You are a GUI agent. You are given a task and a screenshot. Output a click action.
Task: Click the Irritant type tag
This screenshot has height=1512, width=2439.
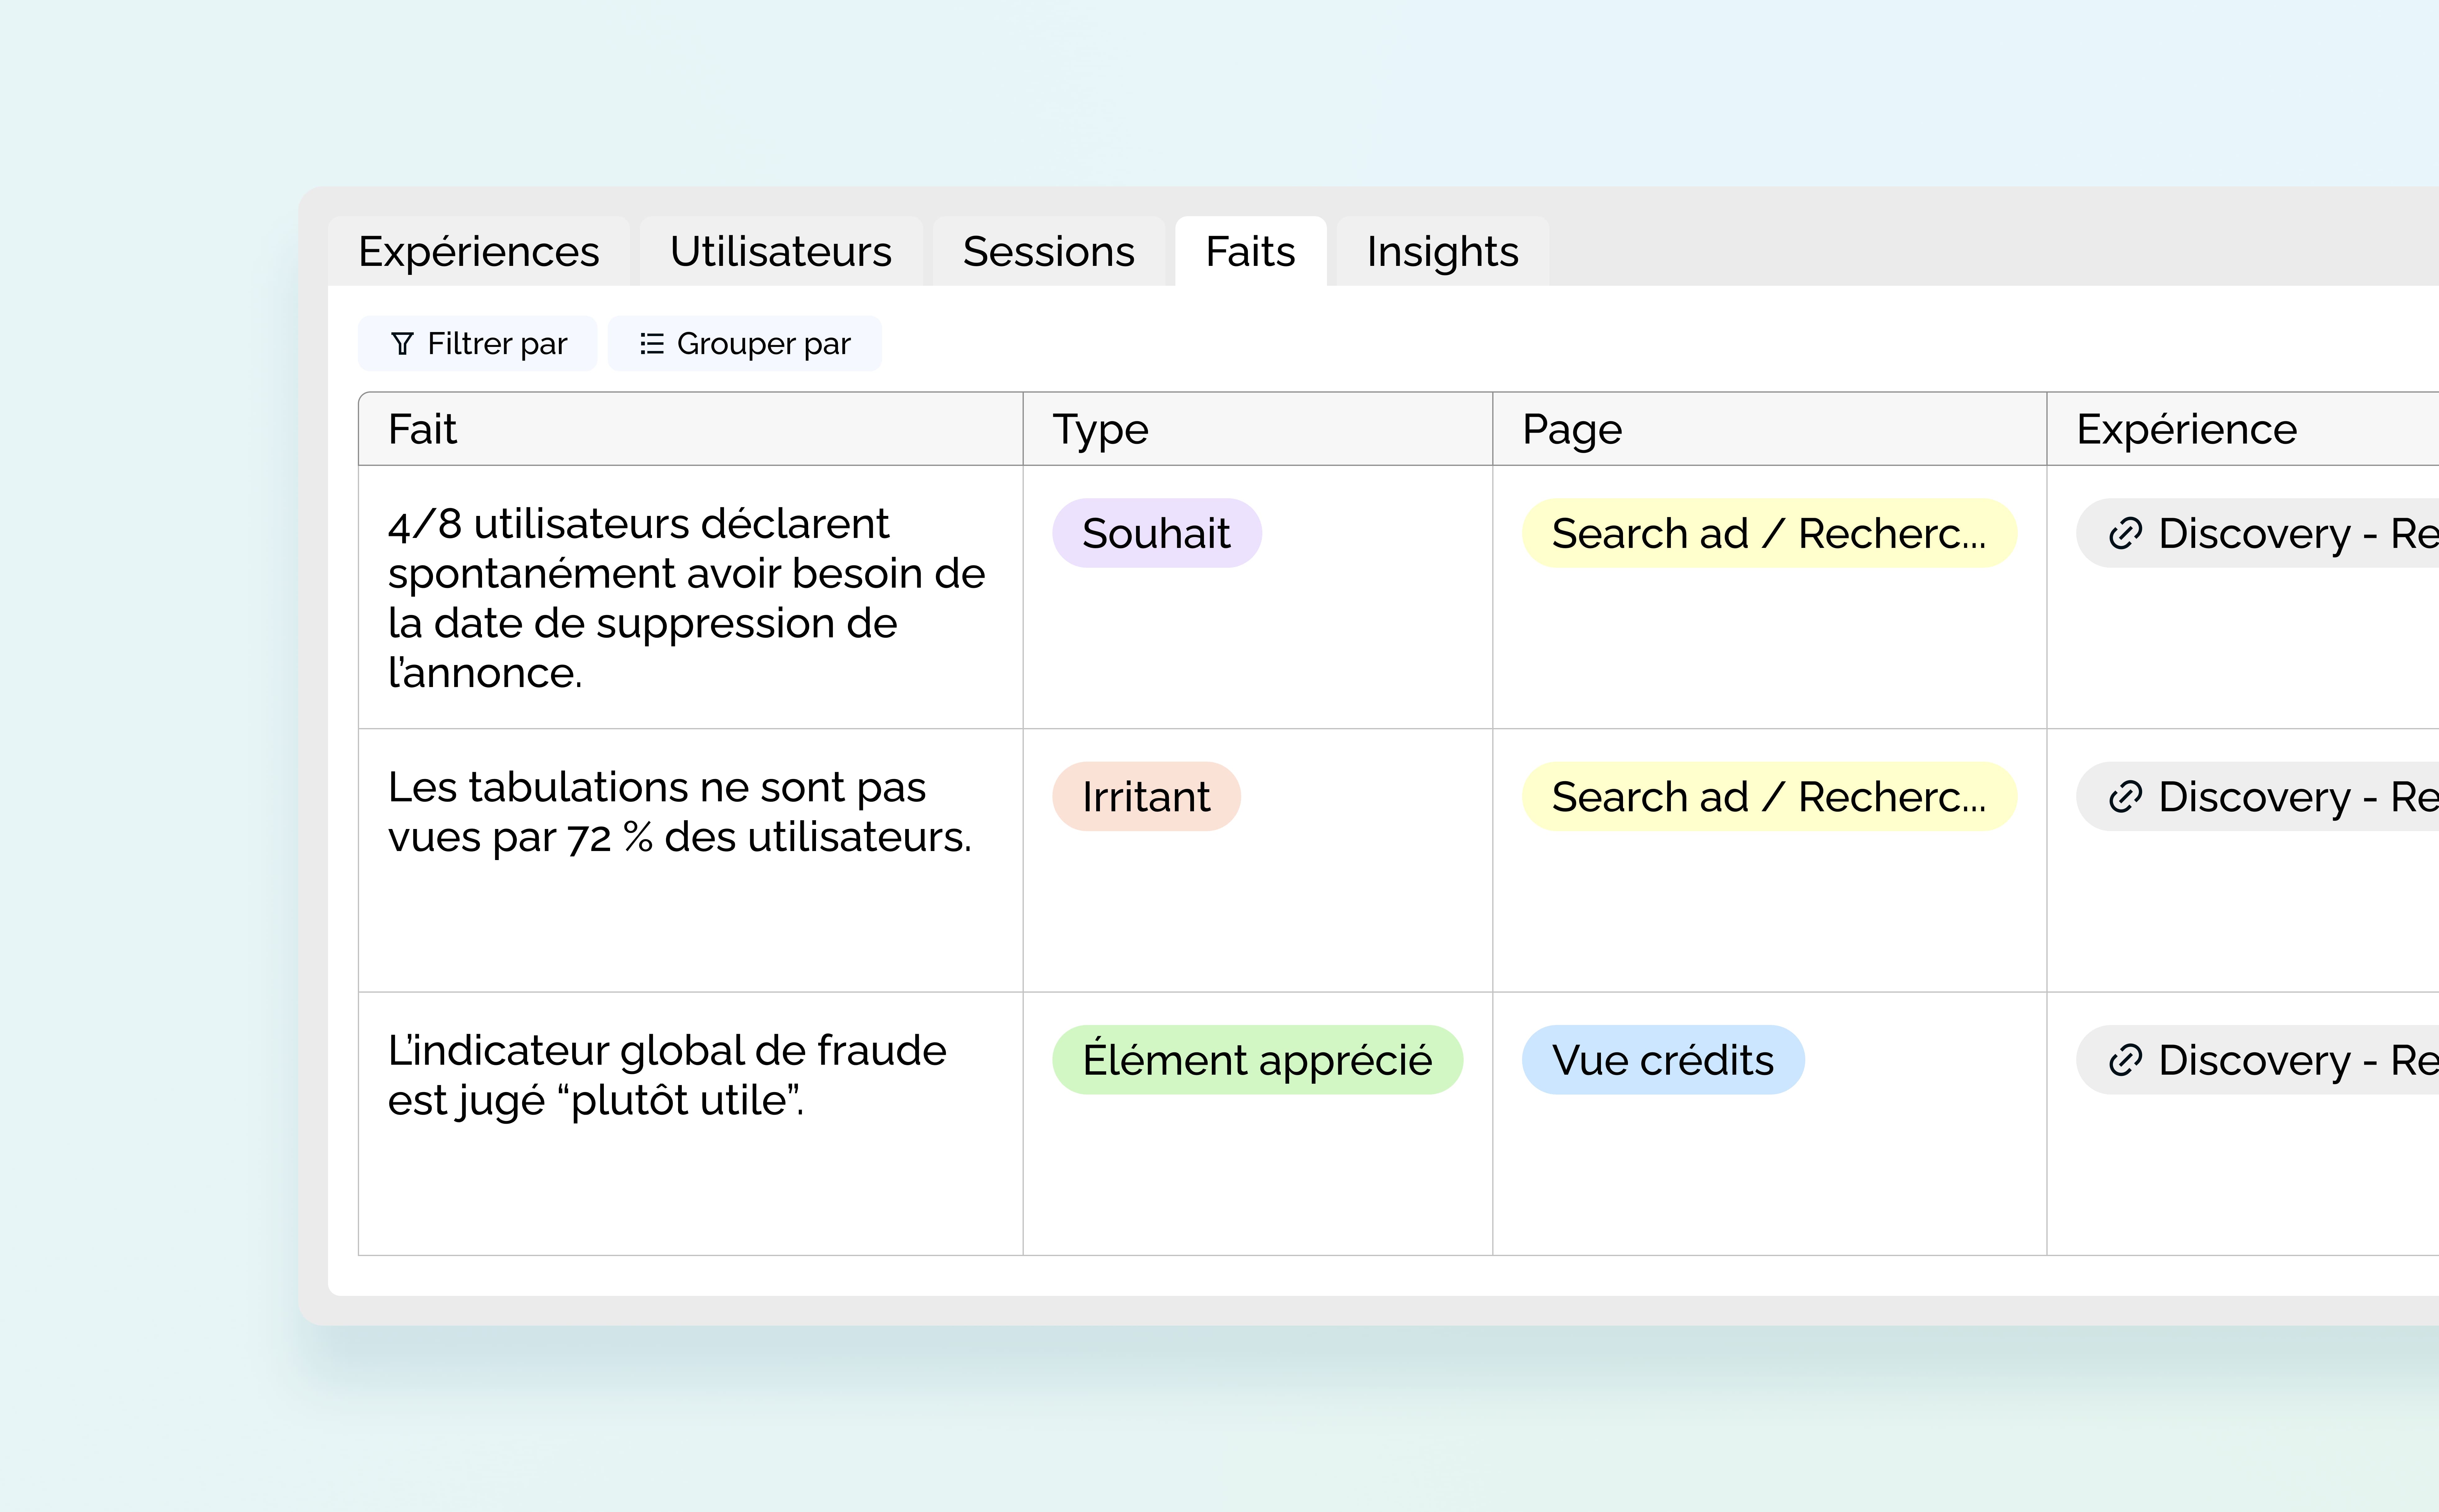[1146, 797]
